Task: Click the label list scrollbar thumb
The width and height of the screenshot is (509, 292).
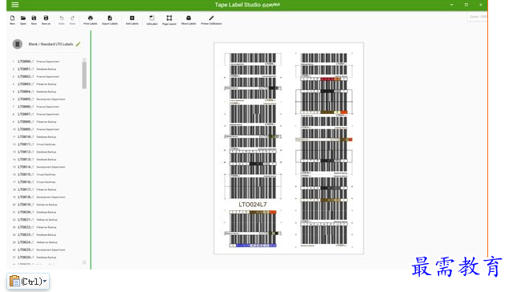Action: [x=84, y=75]
